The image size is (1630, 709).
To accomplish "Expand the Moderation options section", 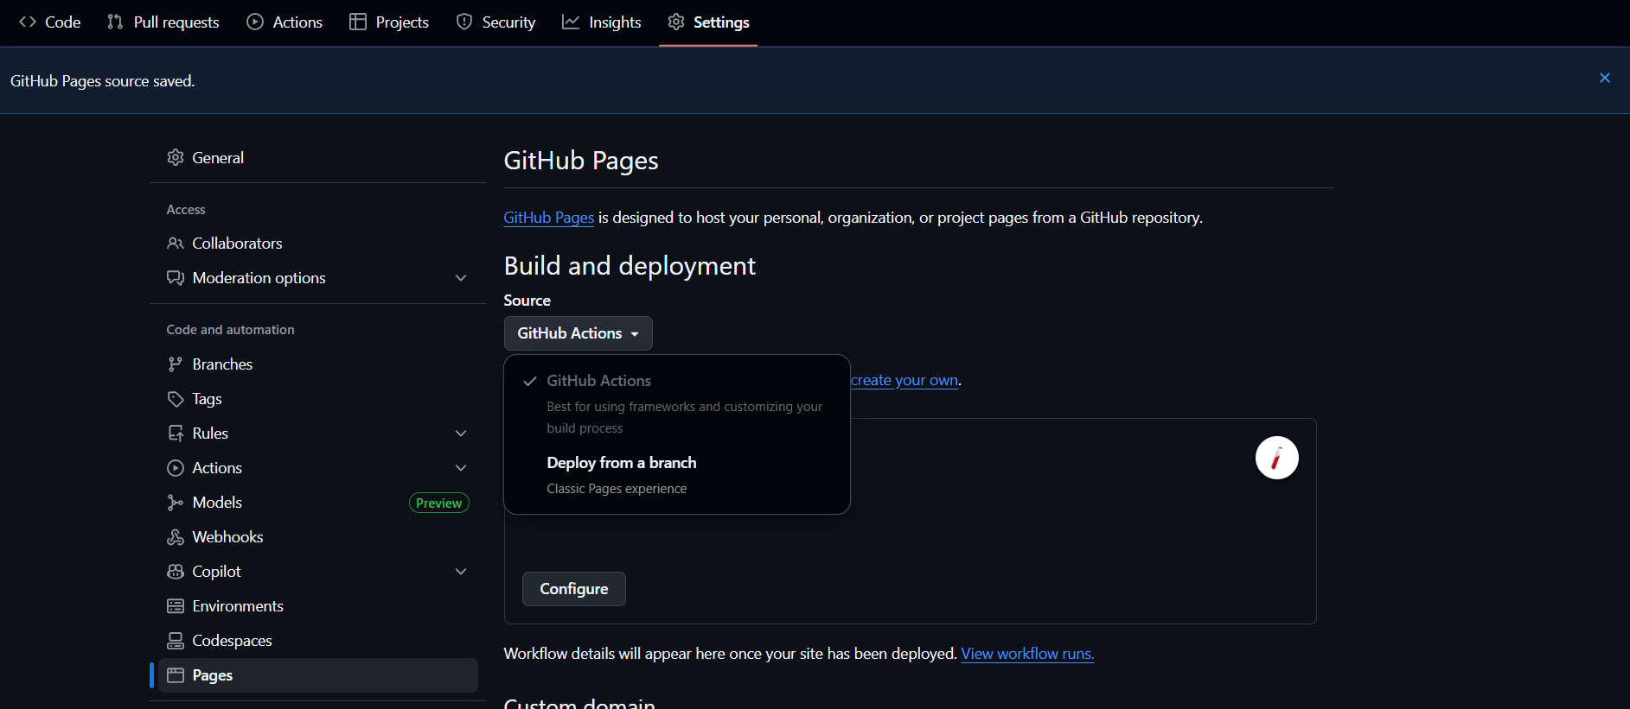I will pos(461,278).
